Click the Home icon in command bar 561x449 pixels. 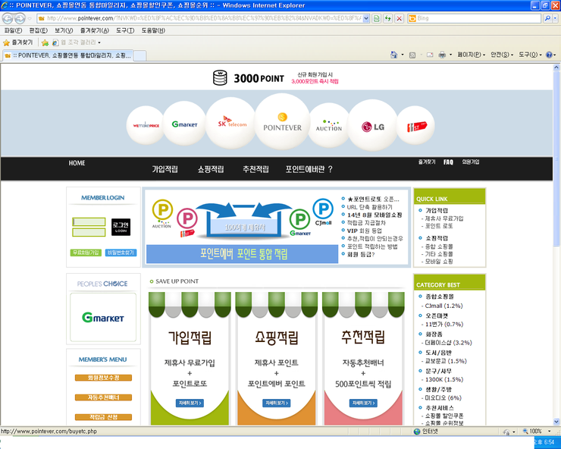[394, 55]
